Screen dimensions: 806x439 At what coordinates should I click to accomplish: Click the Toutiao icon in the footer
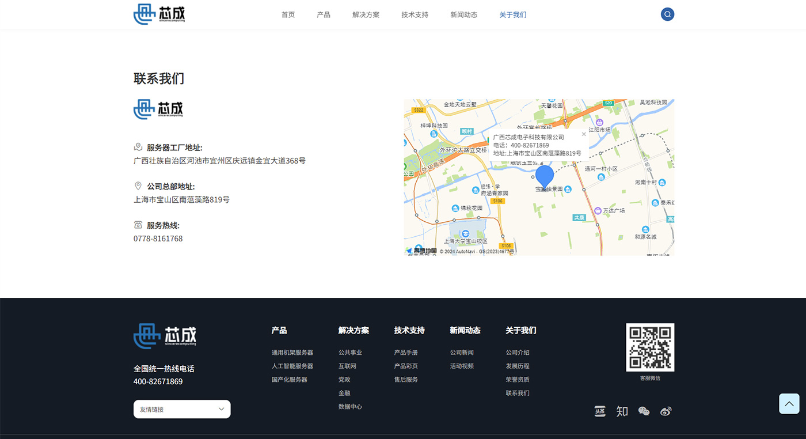(600, 411)
